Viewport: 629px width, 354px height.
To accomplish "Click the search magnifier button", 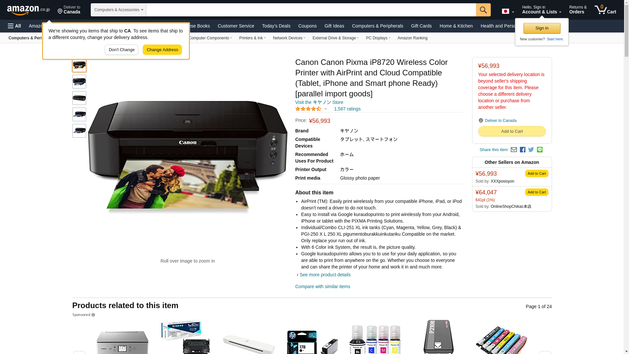I will coord(483,10).
